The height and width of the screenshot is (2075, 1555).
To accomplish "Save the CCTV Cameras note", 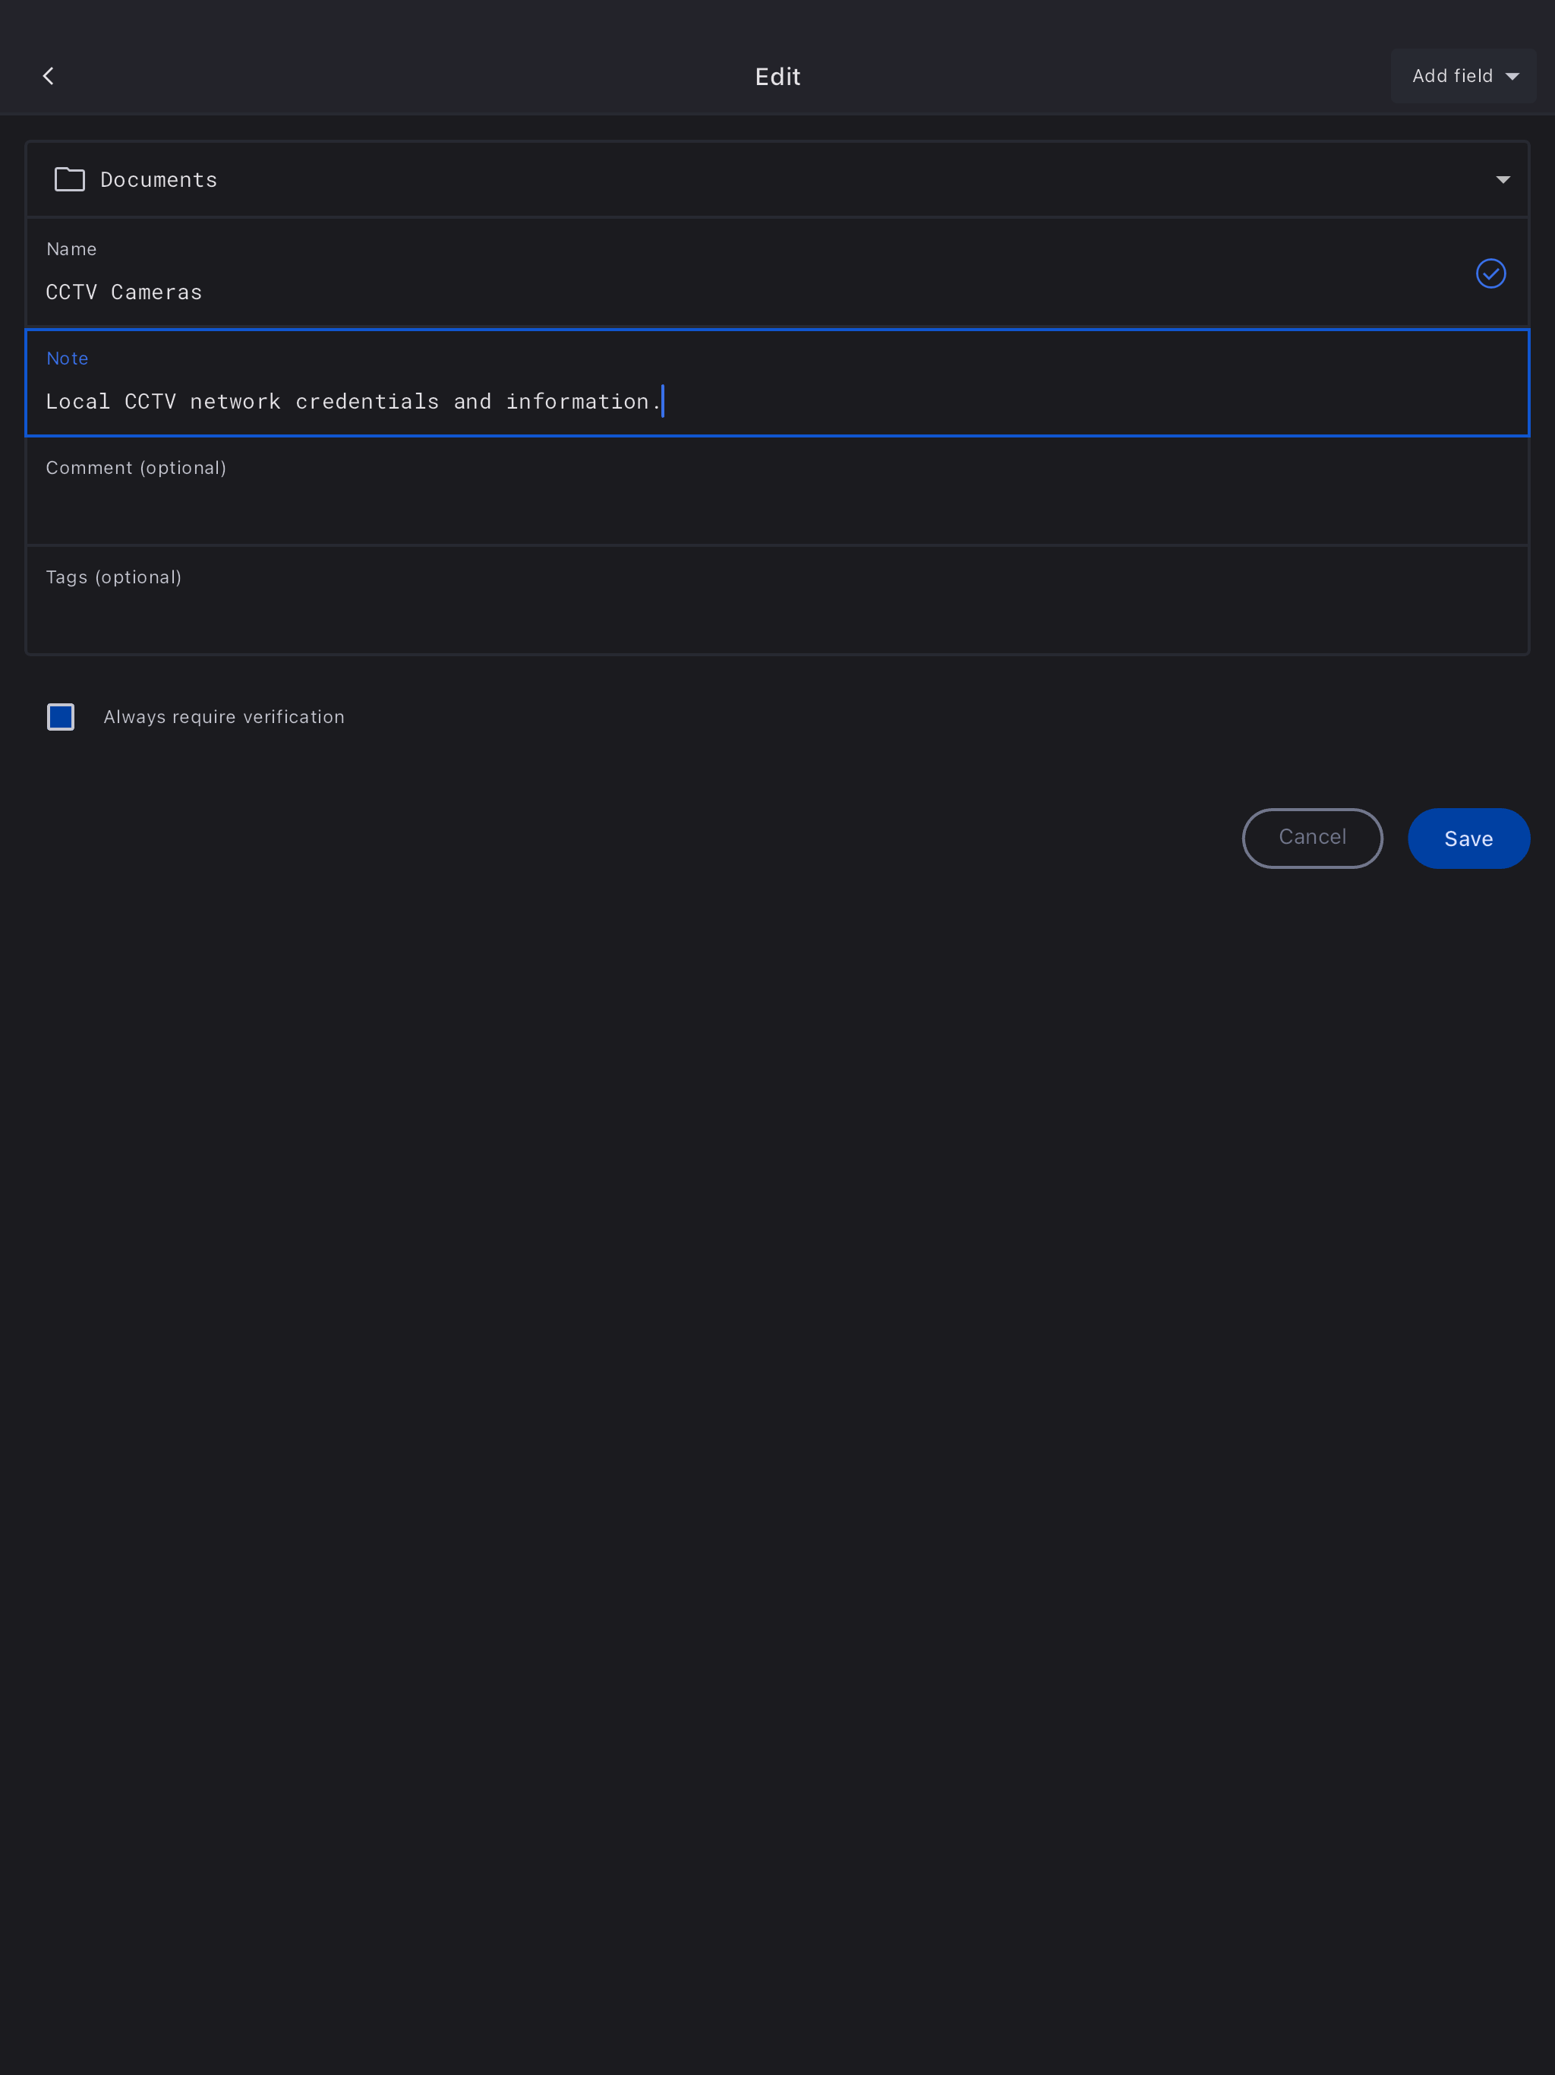I will pyautogui.click(x=1468, y=839).
